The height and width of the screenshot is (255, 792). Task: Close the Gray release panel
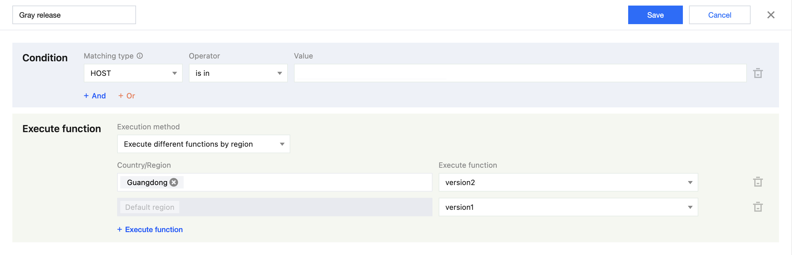(771, 15)
